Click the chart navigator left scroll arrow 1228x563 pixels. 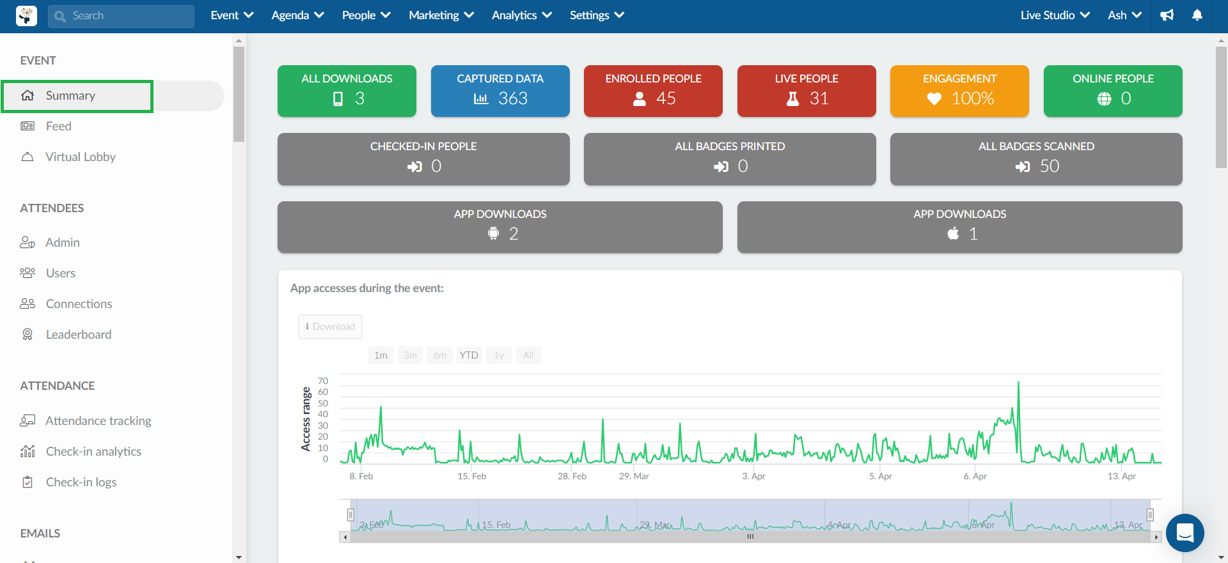[x=345, y=537]
